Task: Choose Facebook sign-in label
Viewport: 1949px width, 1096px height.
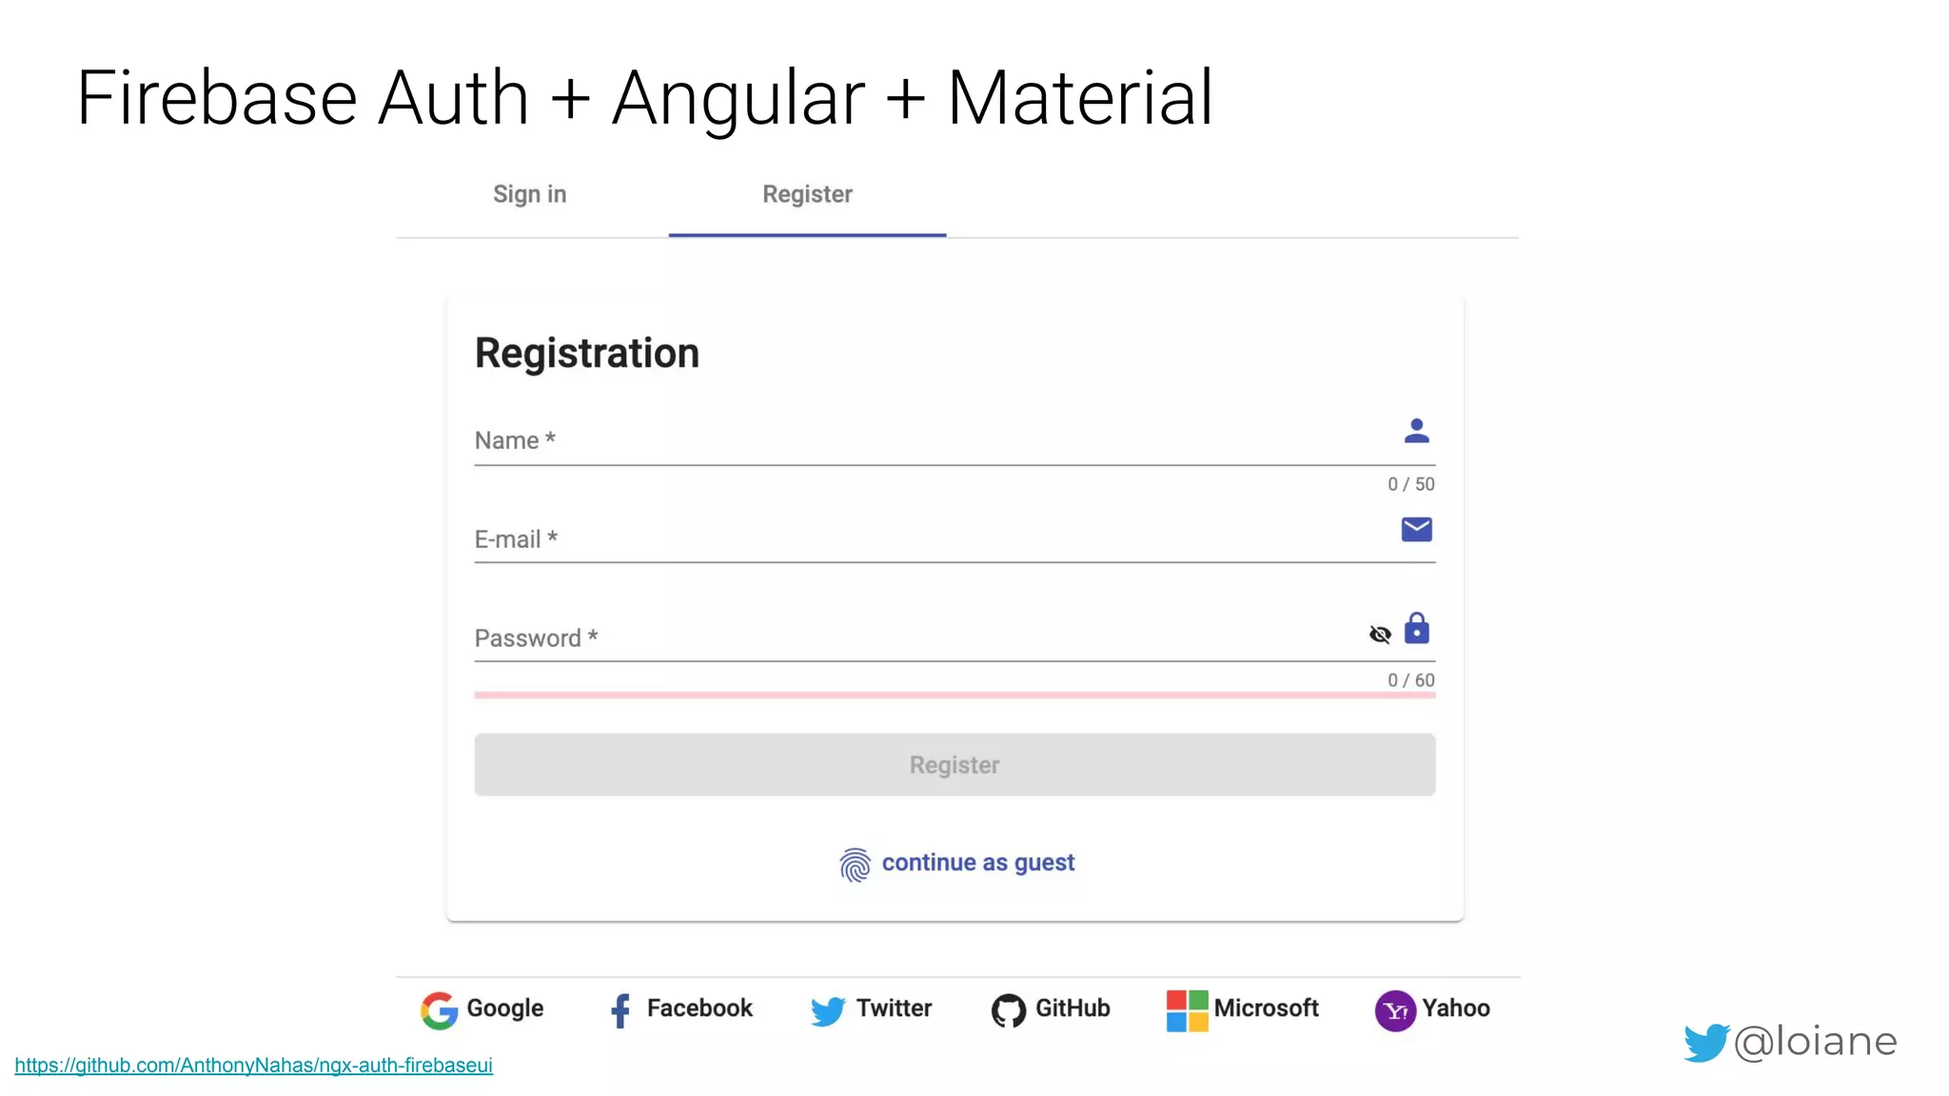Action: [x=699, y=1008]
